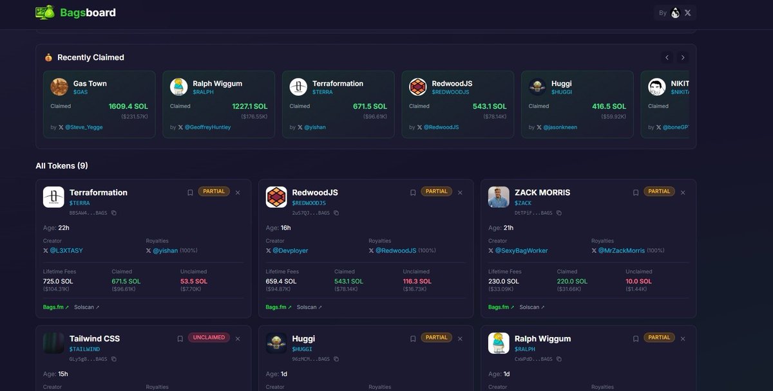Bookmark the Huggi token card
The width and height of the screenshot is (773, 391).
pyautogui.click(x=413, y=338)
